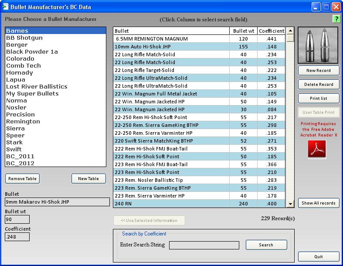Click the Remove Table button
The image size is (343, 266).
[22, 179]
